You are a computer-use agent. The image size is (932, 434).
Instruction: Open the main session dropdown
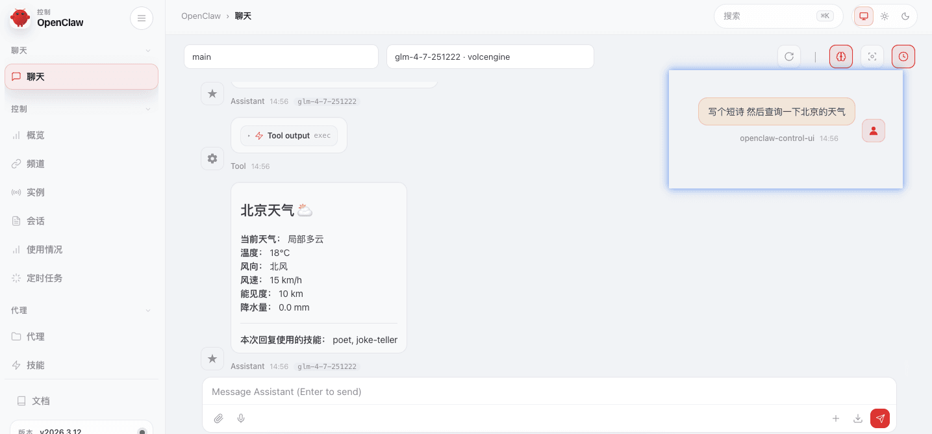click(281, 57)
